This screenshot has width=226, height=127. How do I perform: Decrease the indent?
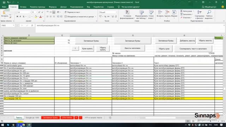tap(58, 17)
